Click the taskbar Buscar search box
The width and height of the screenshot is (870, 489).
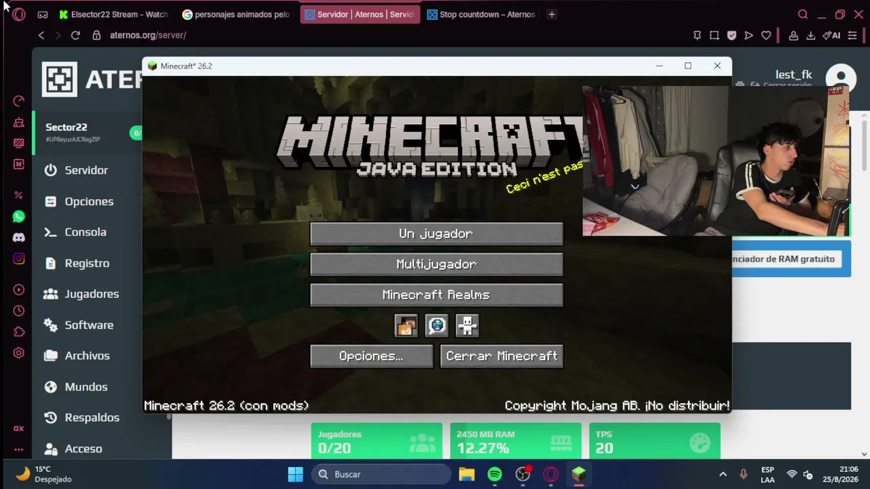(382, 474)
